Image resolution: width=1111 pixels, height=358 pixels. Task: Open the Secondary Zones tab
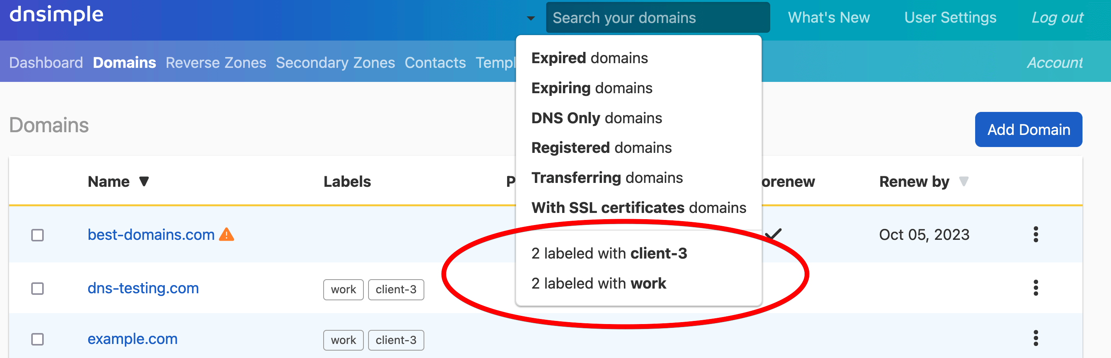[x=335, y=63]
